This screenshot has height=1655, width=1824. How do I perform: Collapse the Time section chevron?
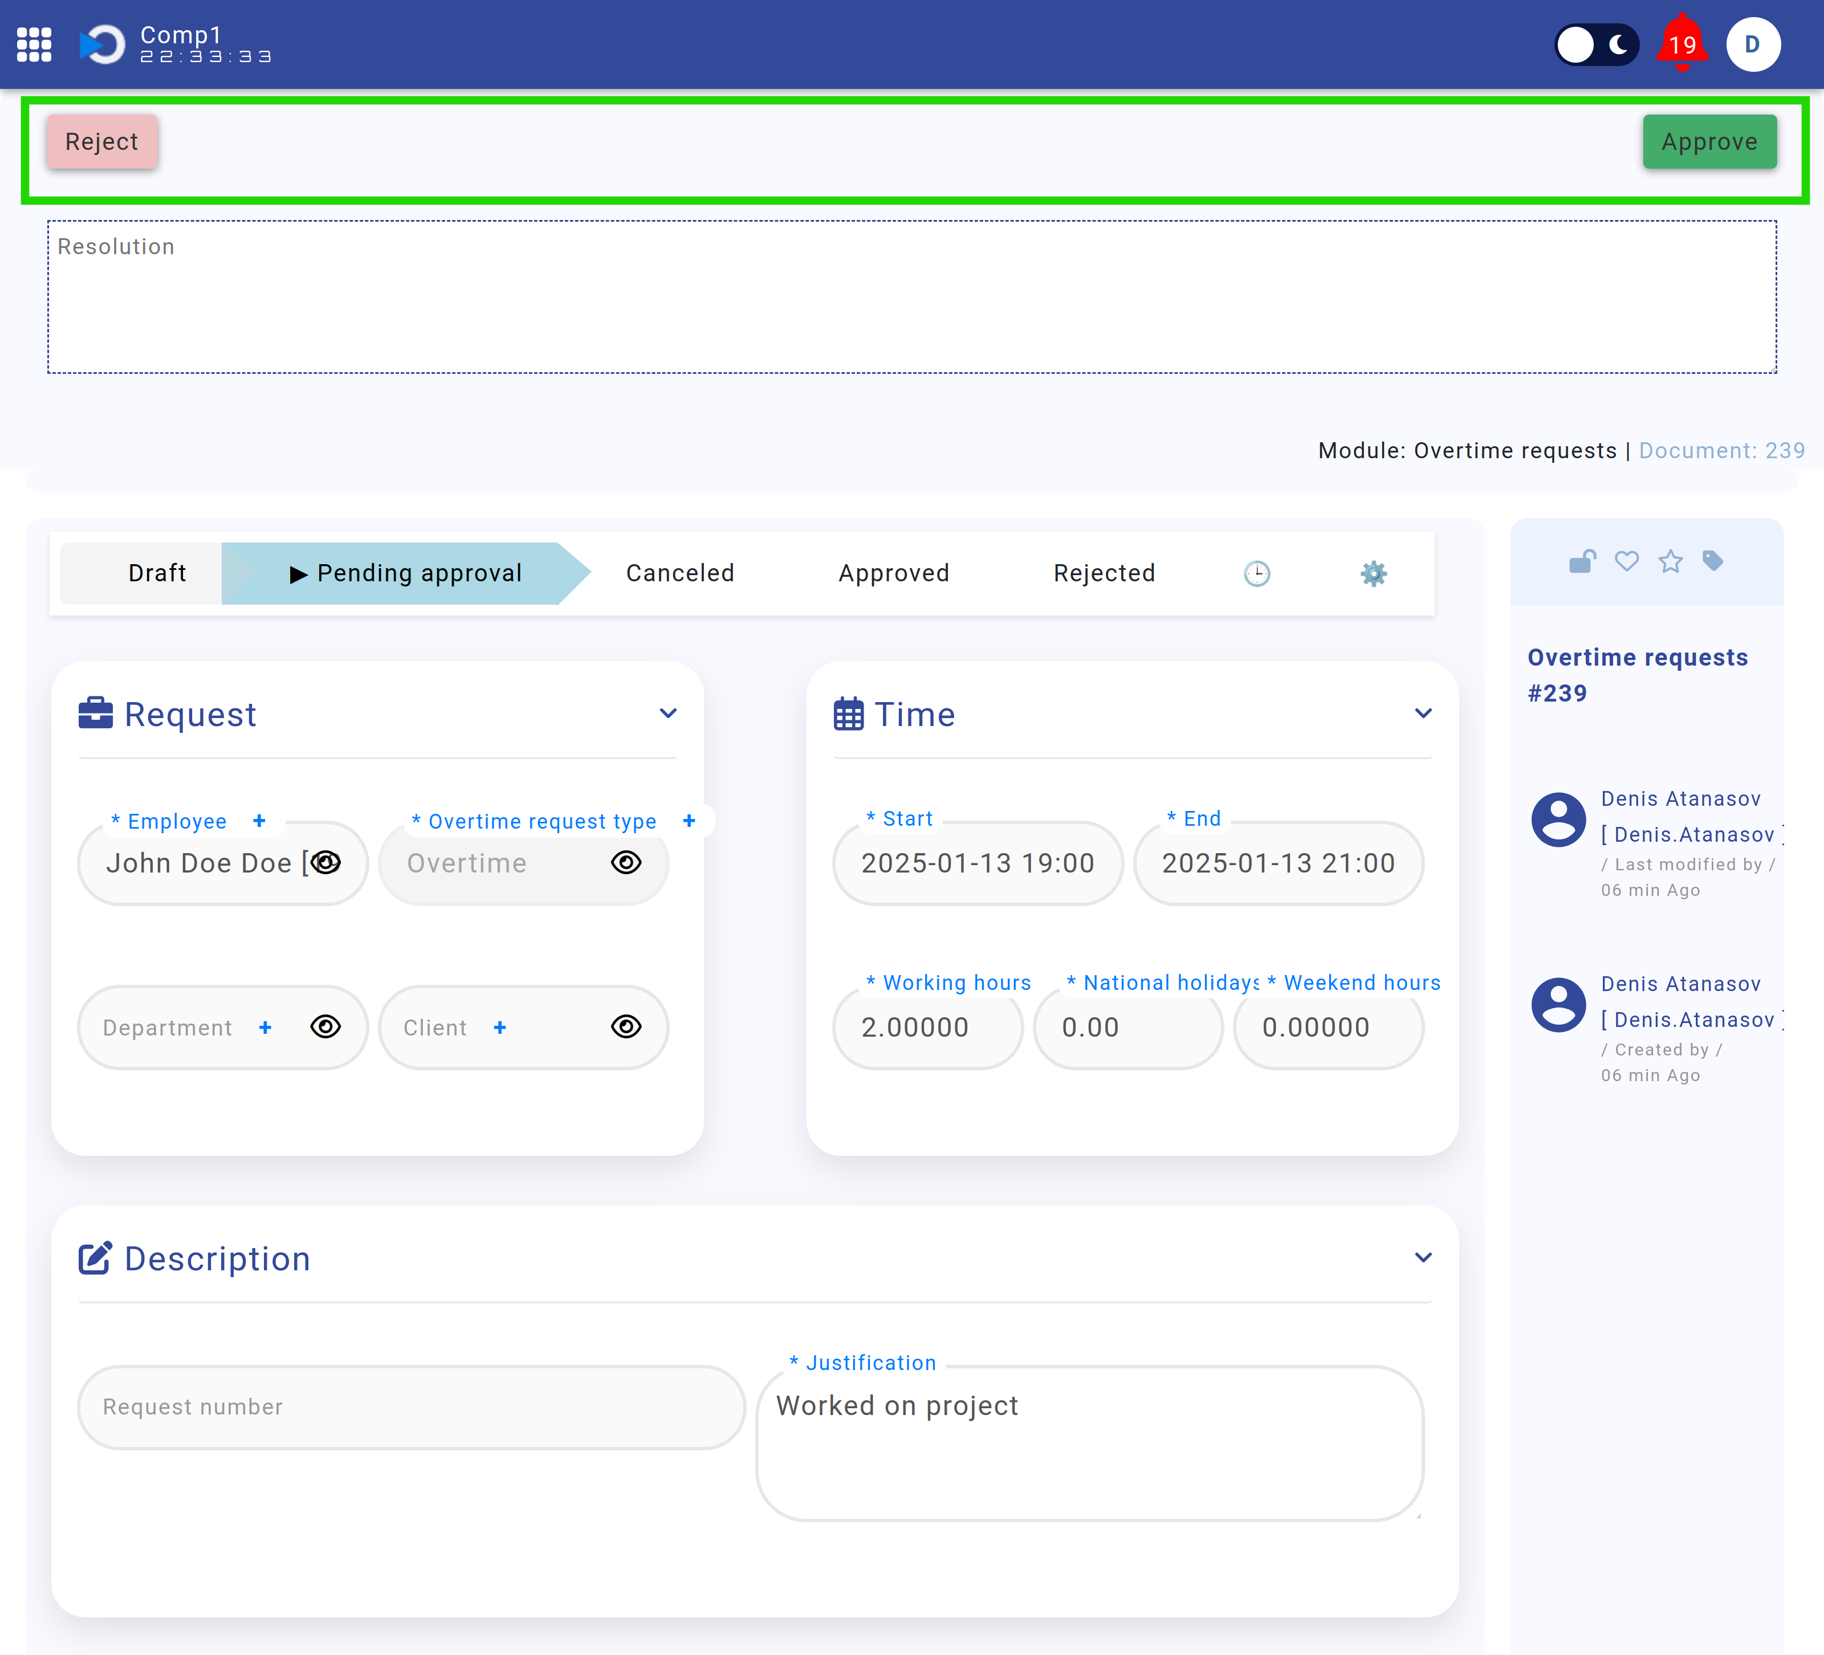(x=1423, y=714)
